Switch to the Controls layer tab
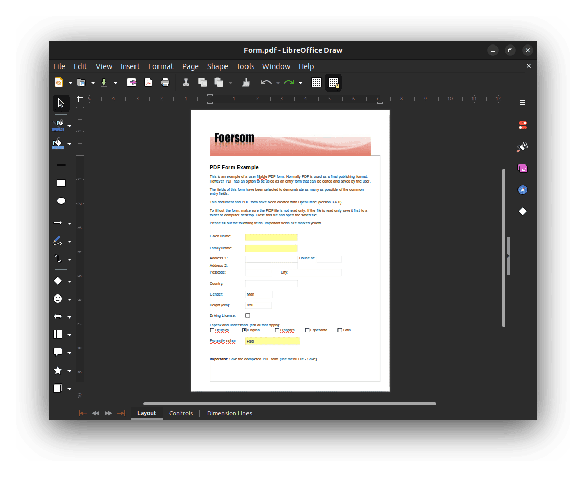This screenshot has height=477, width=586. [x=181, y=413]
